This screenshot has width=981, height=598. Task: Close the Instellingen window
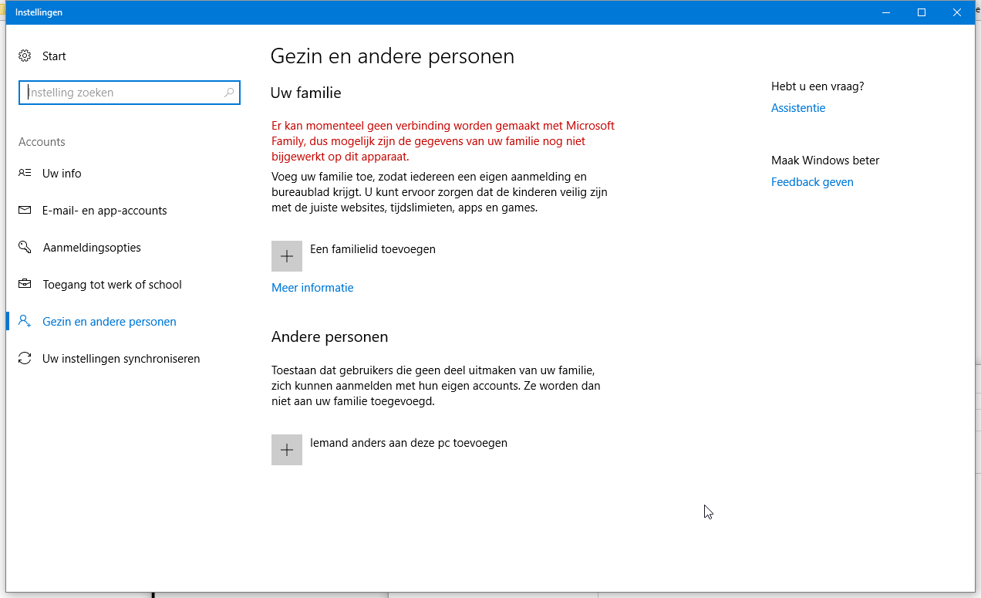957,12
